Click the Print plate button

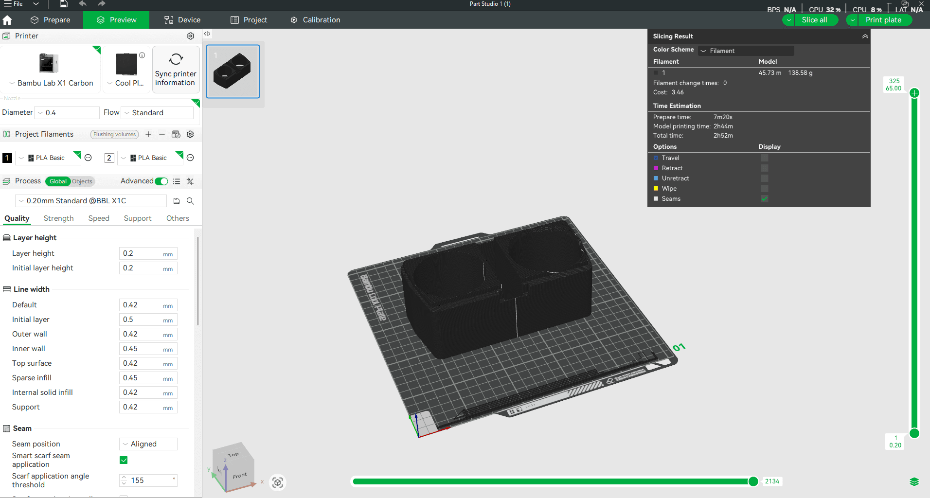884,20
